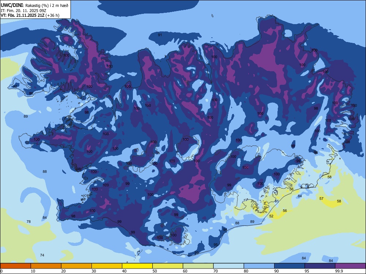The height and width of the screenshot is (274, 366).
Task: Click the legend tick label '90'
Action: [x=276, y=271]
